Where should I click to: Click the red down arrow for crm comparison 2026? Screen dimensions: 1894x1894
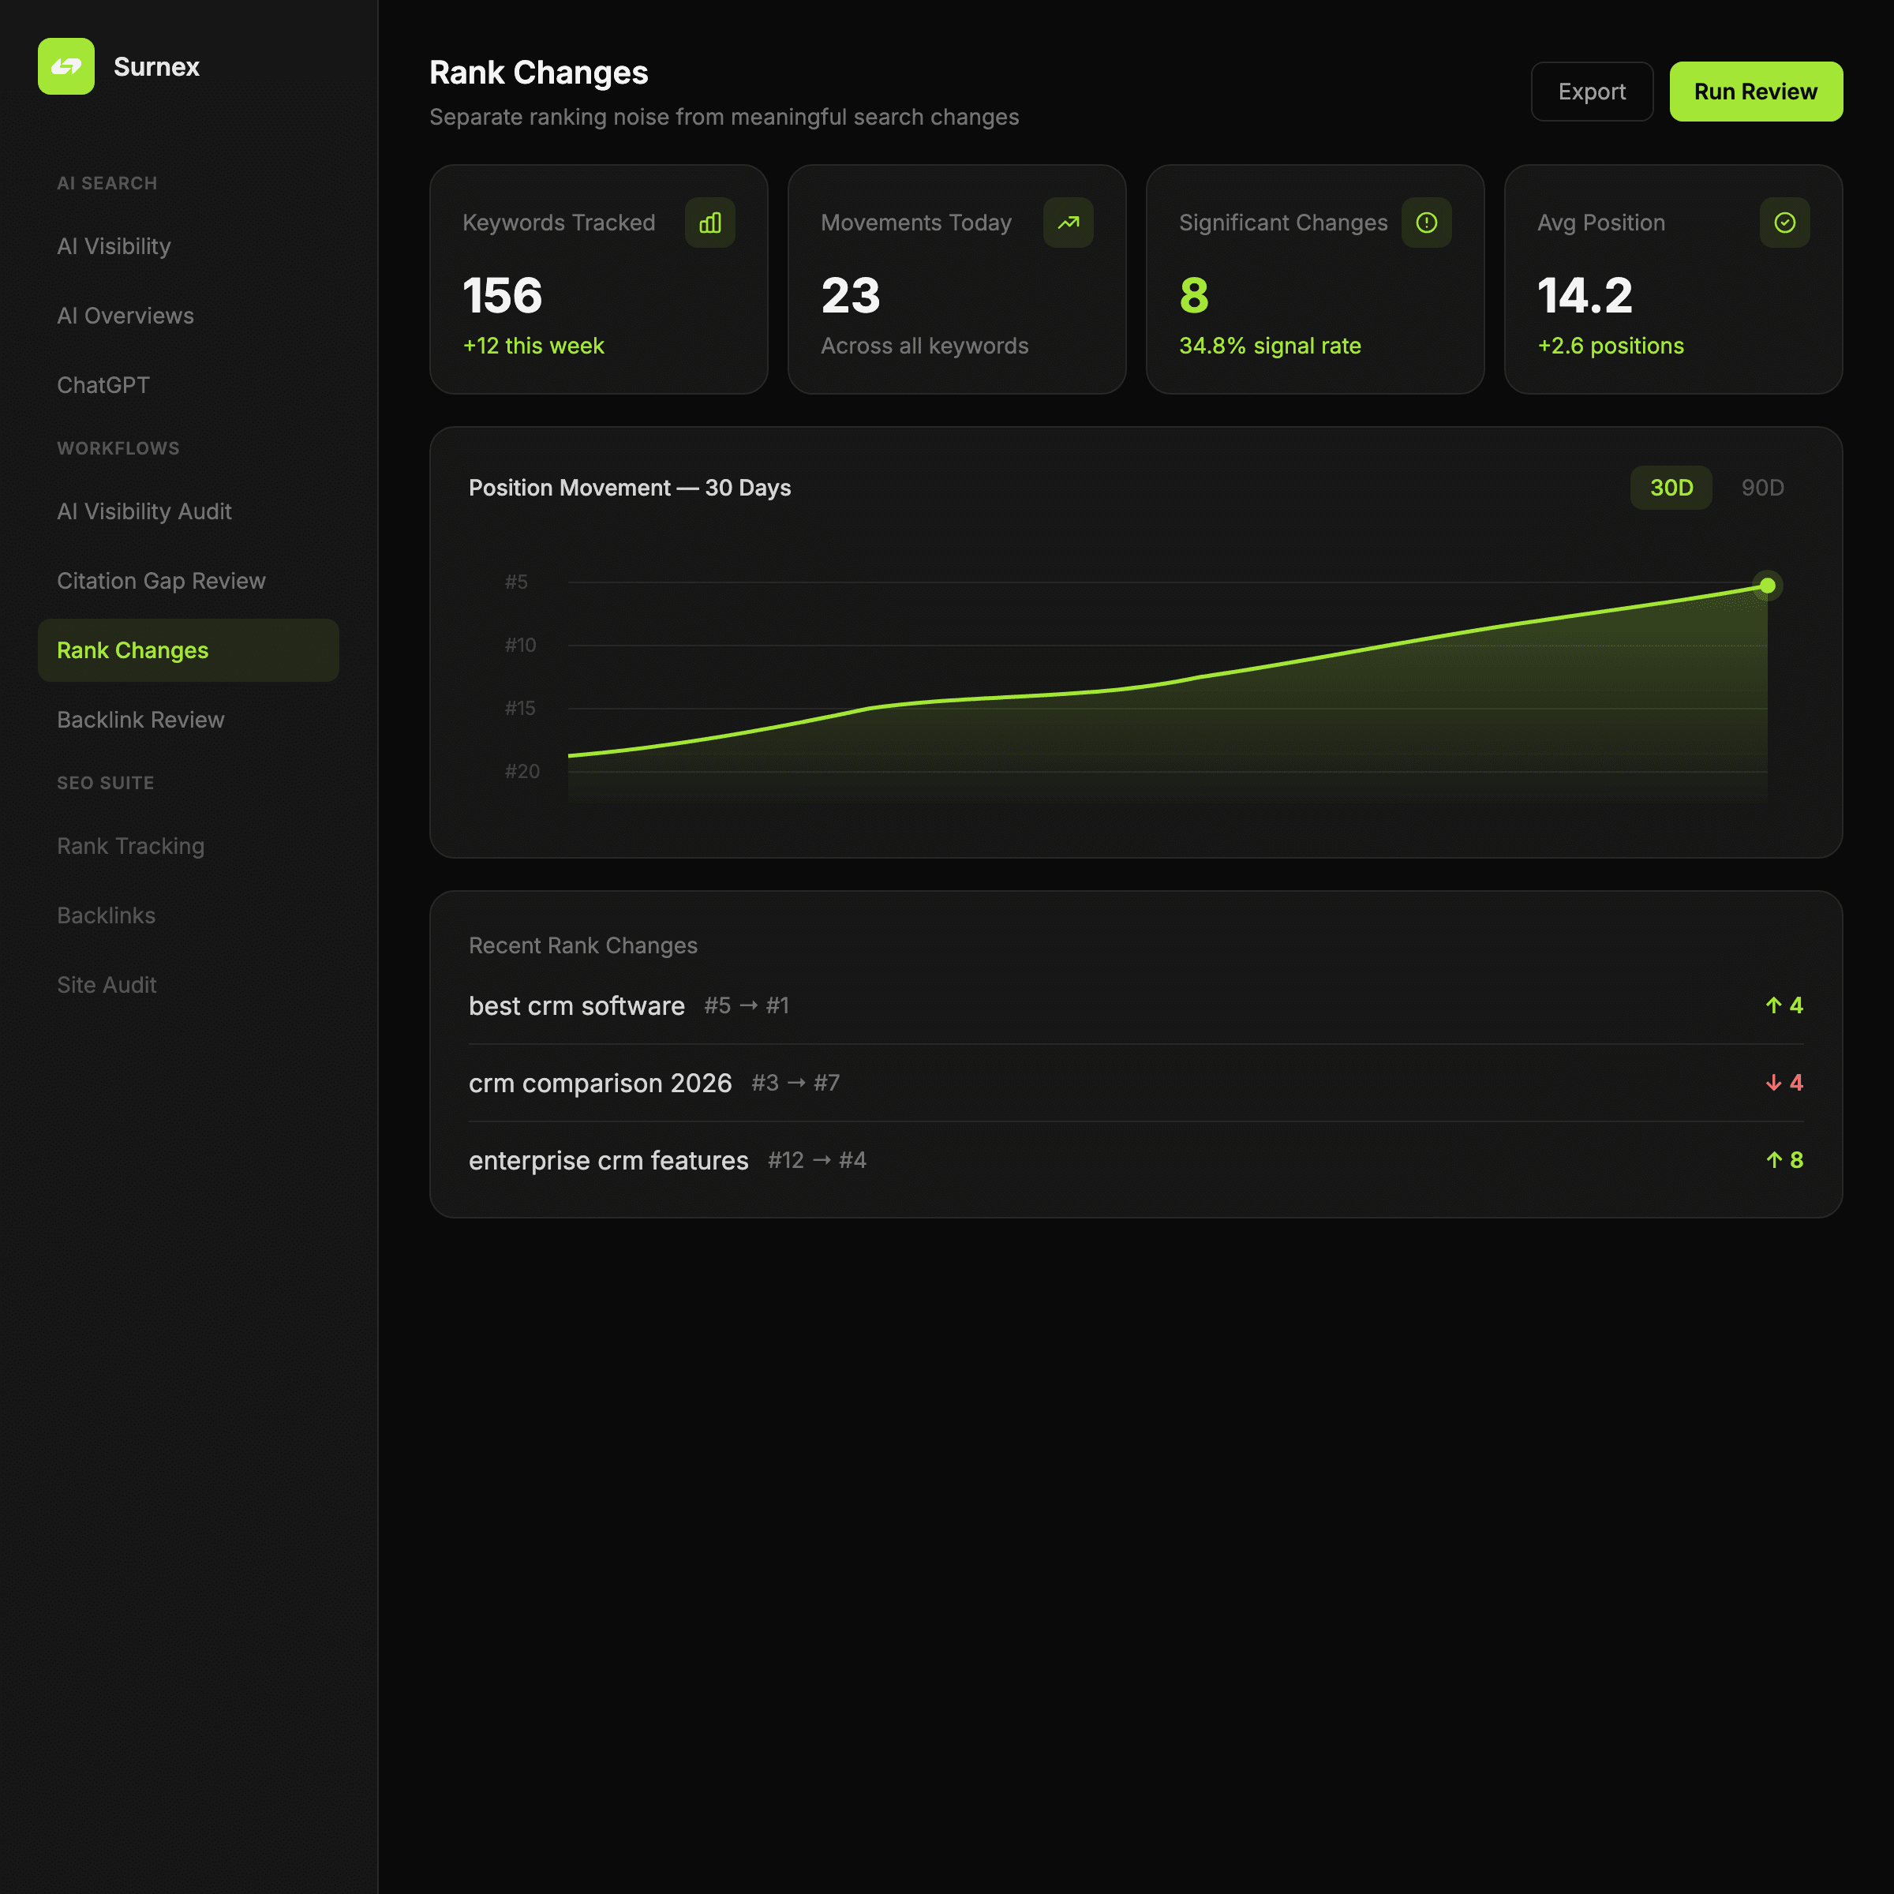coord(1772,1082)
